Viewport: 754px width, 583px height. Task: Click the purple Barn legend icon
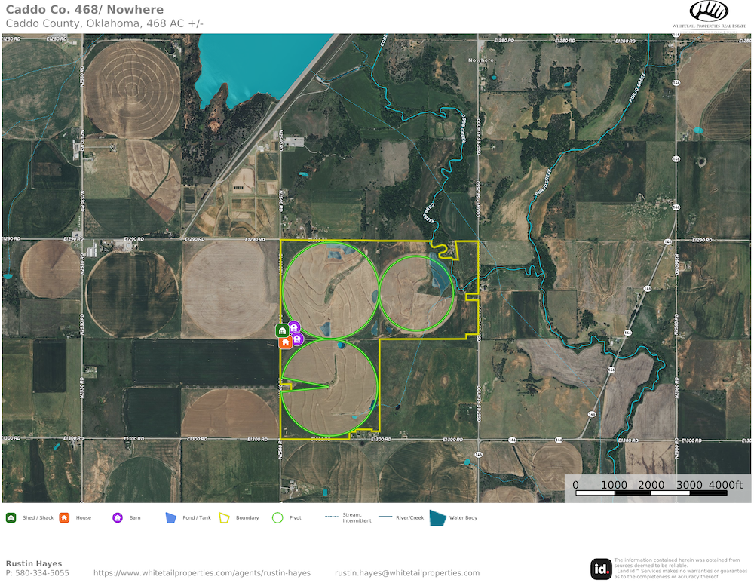pos(118,518)
